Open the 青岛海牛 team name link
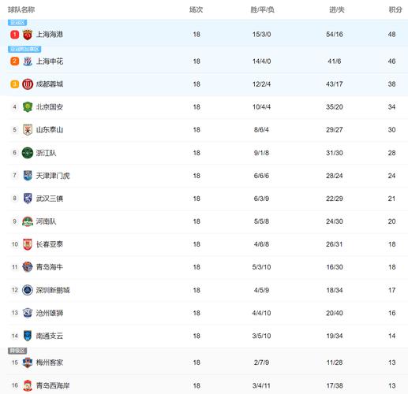408x394 pixels. click(x=50, y=267)
